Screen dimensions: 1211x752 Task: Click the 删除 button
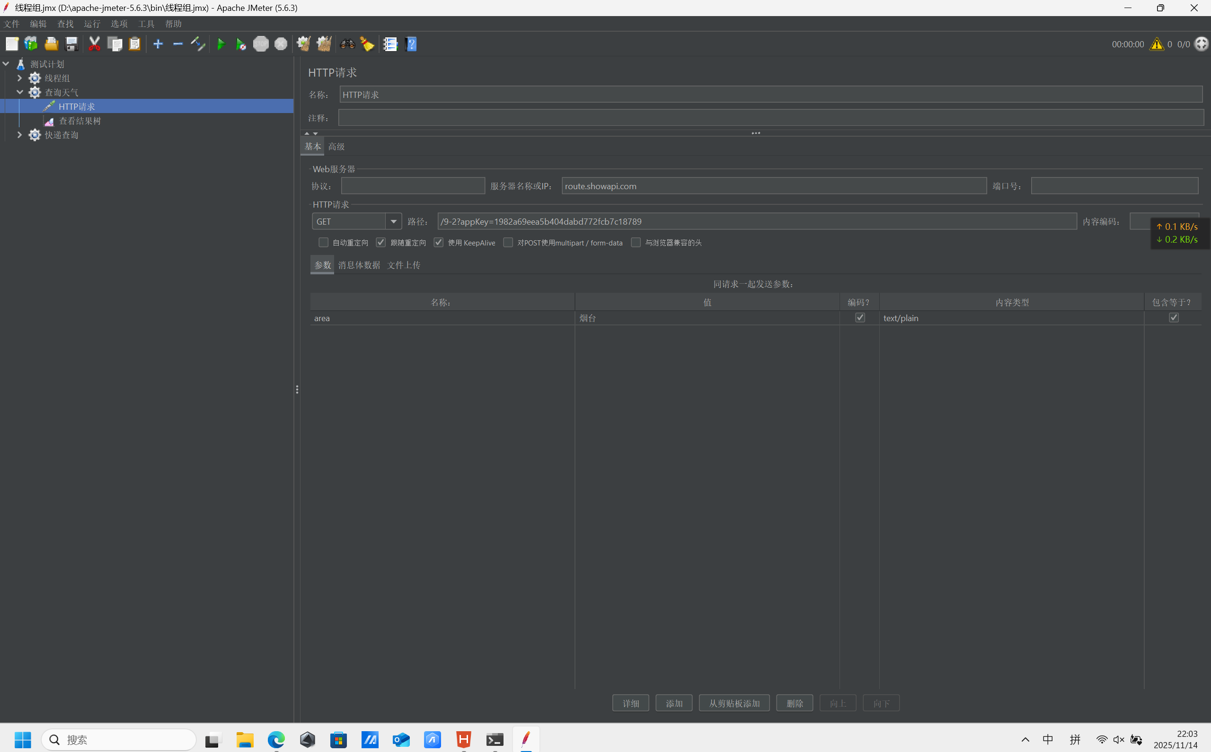(794, 703)
